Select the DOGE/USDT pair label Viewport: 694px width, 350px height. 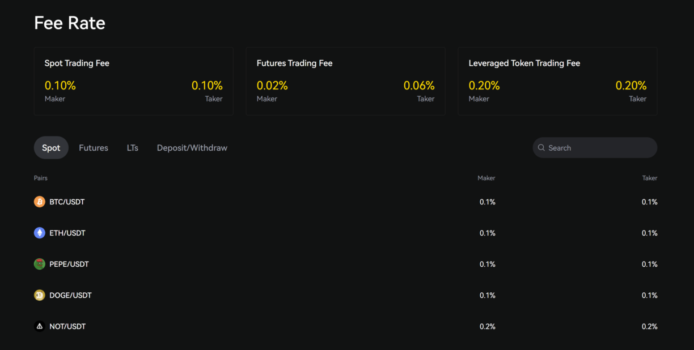(x=70, y=295)
